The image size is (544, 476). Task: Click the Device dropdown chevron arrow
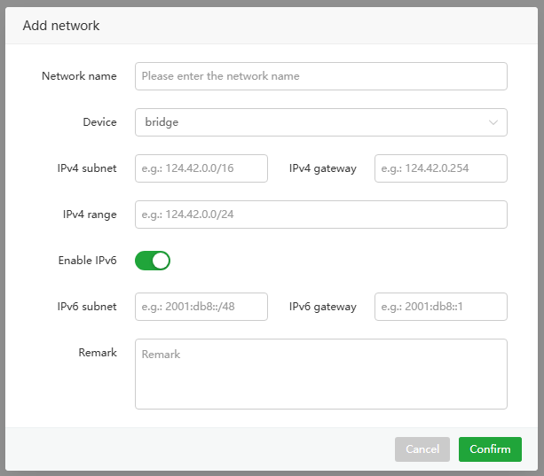coord(493,122)
